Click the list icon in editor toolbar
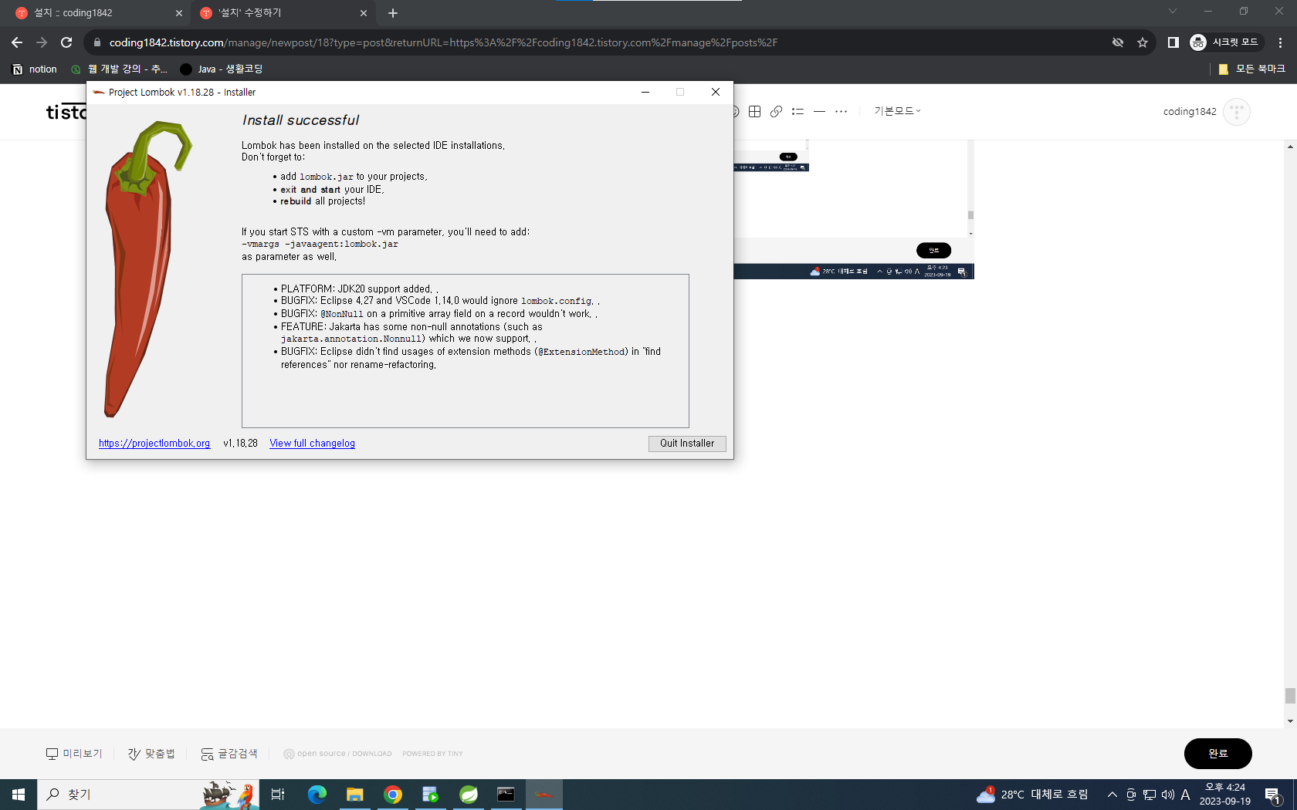This screenshot has height=810, width=1297. [x=798, y=111]
